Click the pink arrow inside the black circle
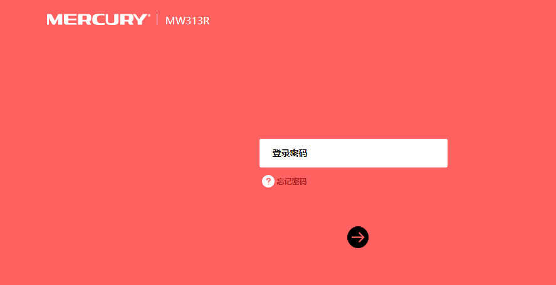Viewport: 556px width, 285px height. [358, 237]
